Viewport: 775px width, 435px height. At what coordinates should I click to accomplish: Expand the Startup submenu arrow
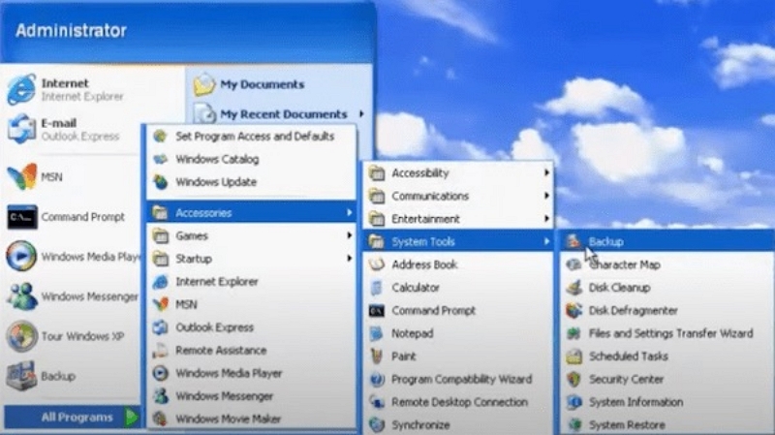[x=349, y=258]
